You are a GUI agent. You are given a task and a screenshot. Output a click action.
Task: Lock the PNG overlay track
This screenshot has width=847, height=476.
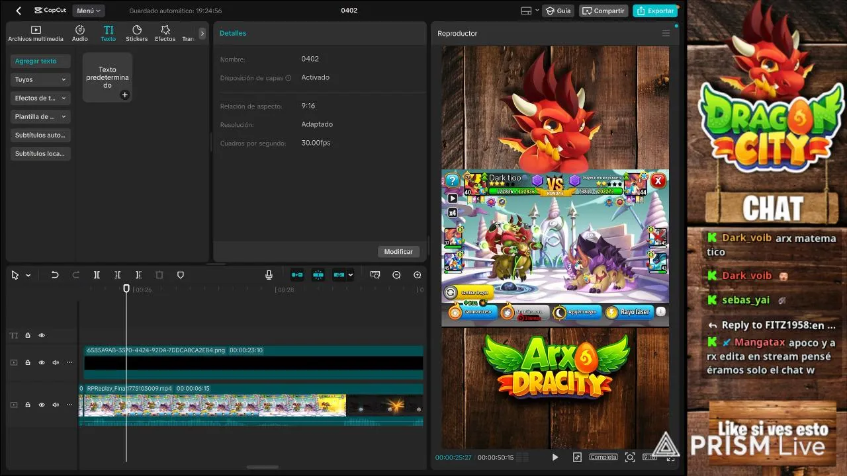click(x=28, y=362)
